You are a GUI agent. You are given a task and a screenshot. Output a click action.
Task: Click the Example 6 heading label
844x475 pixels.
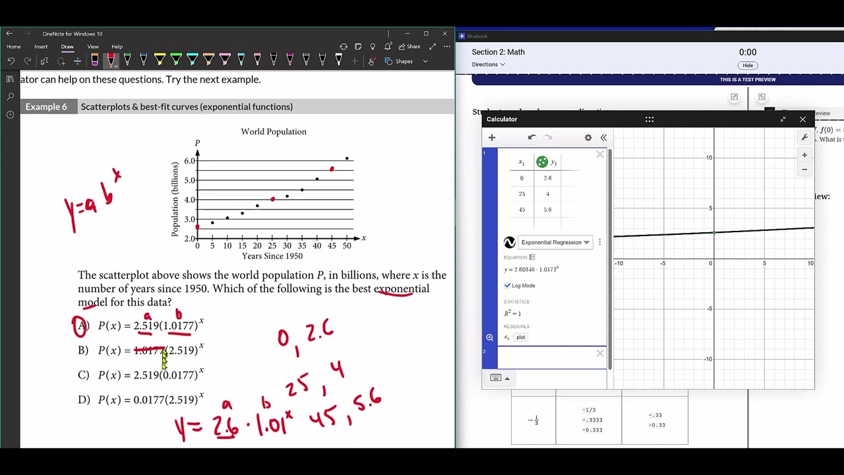coord(46,107)
